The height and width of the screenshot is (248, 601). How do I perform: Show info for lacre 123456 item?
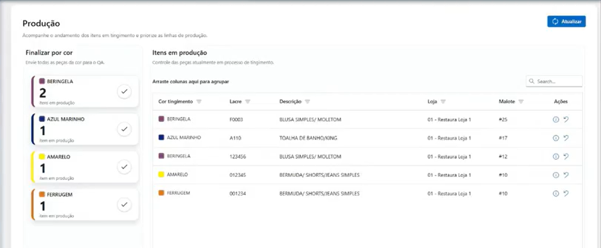555,156
